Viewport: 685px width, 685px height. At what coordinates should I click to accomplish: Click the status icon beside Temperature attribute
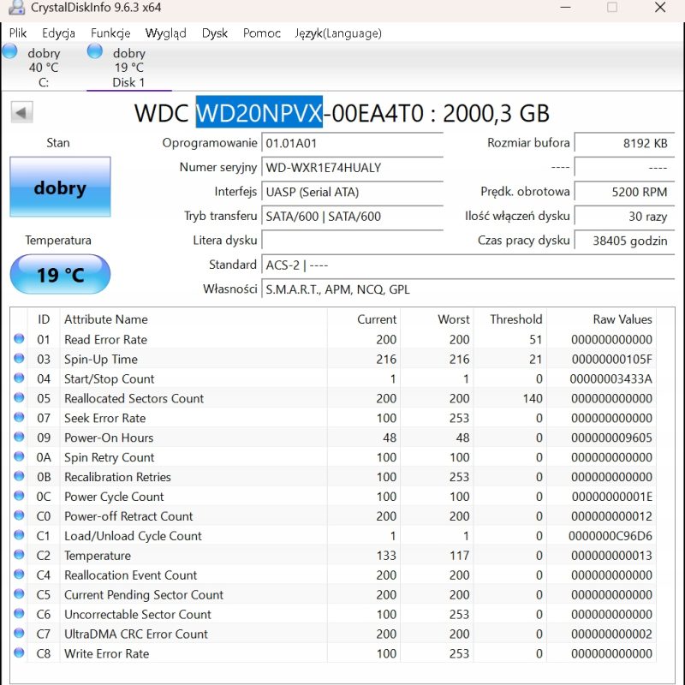20,556
